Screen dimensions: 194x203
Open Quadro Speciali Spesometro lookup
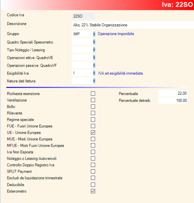click(x=94, y=42)
